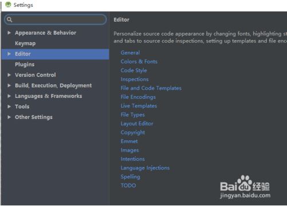Open the Live Templates link
287x206 pixels.
click(x=139, y=106)
